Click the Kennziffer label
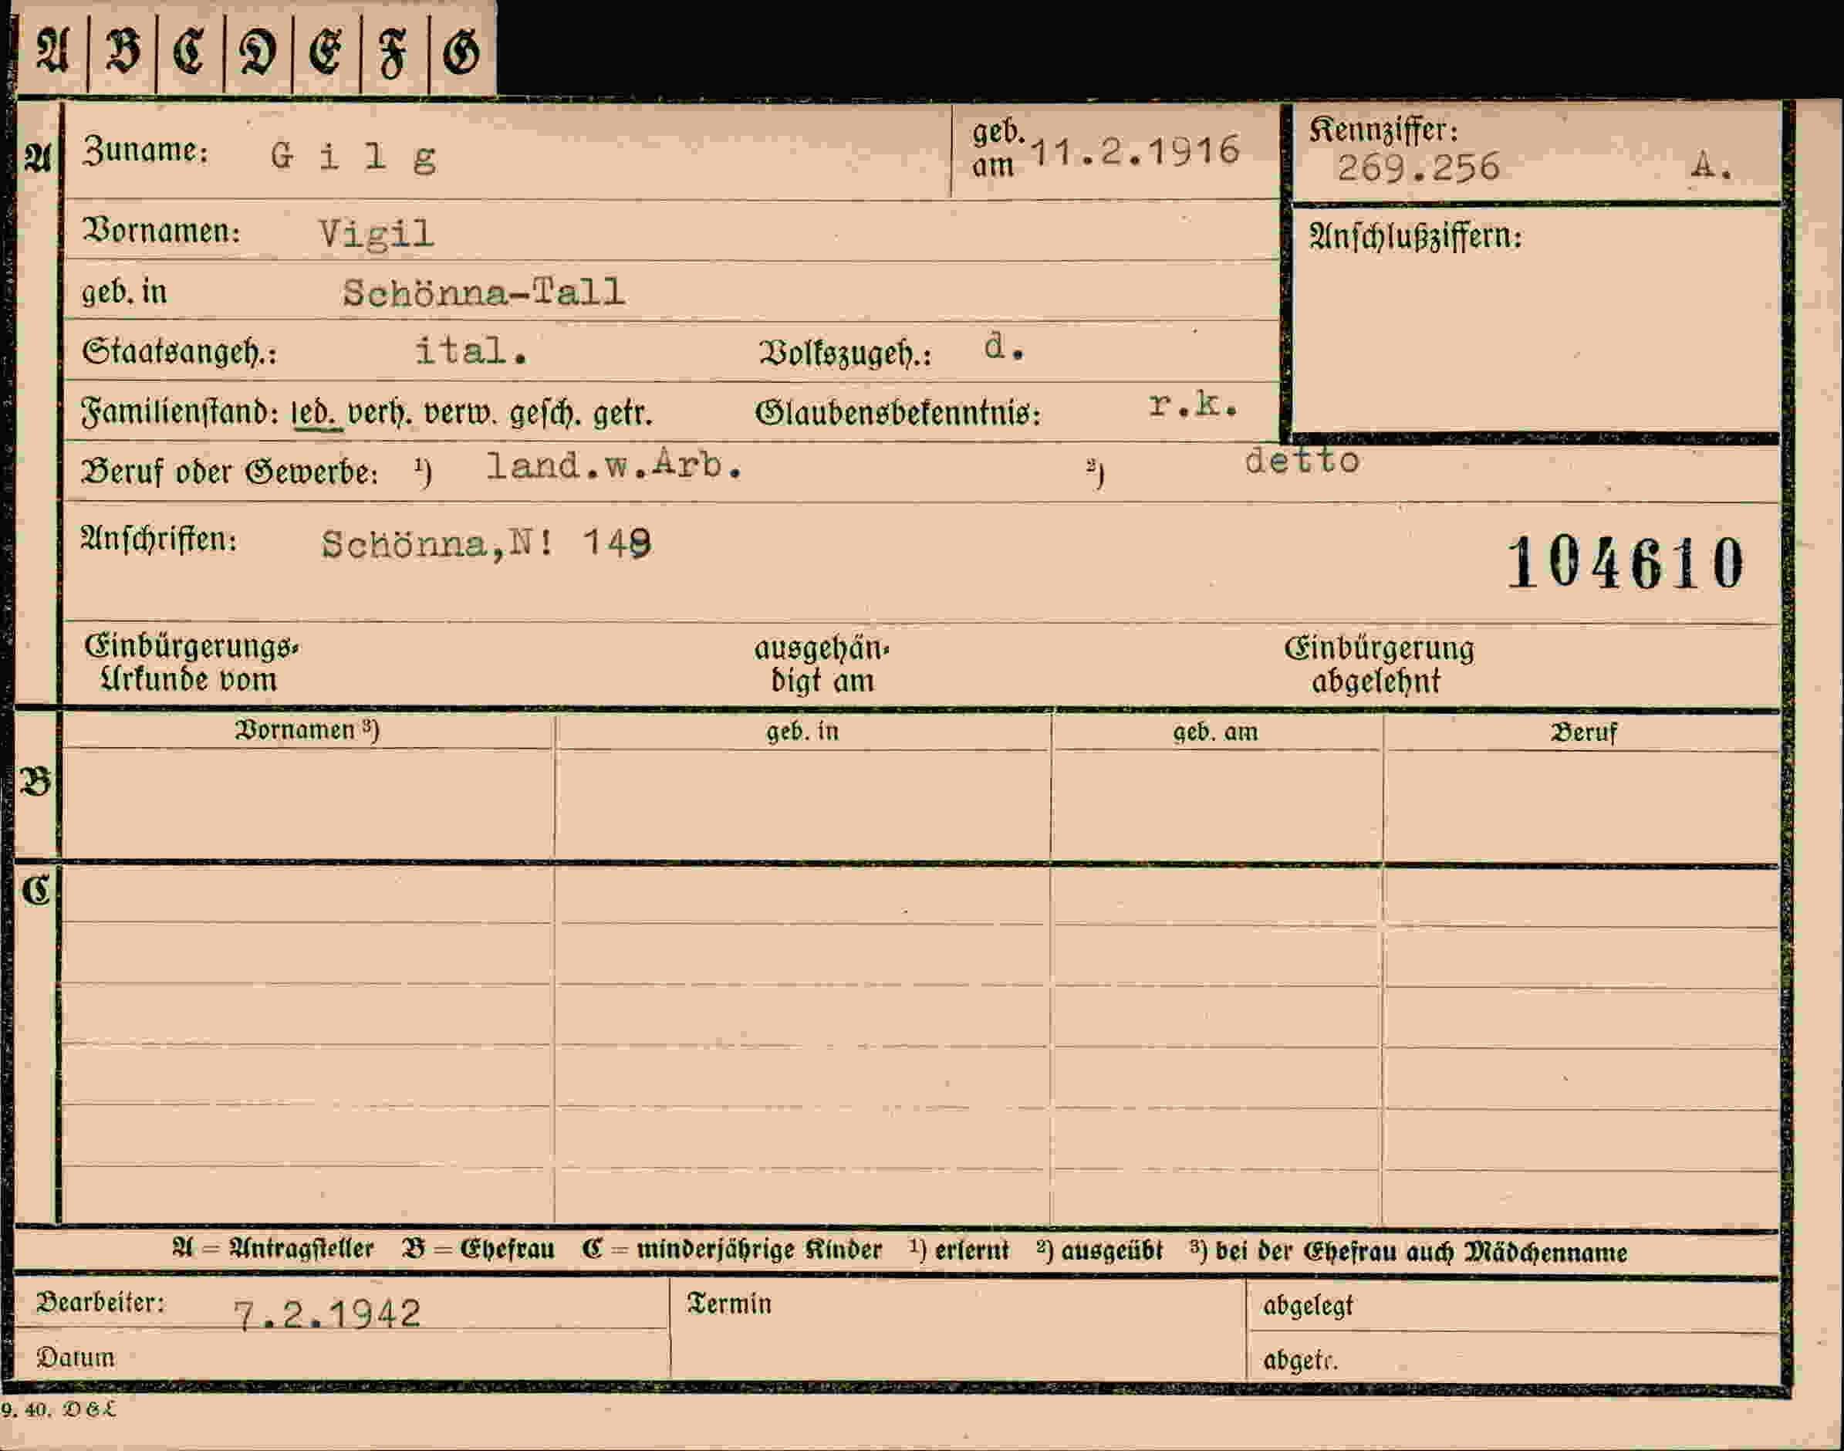Screen dimensions: 1844x1451 click(x=1383, y=130)
